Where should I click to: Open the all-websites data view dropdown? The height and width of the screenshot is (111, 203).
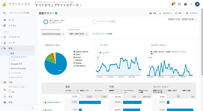pos(58,5)
